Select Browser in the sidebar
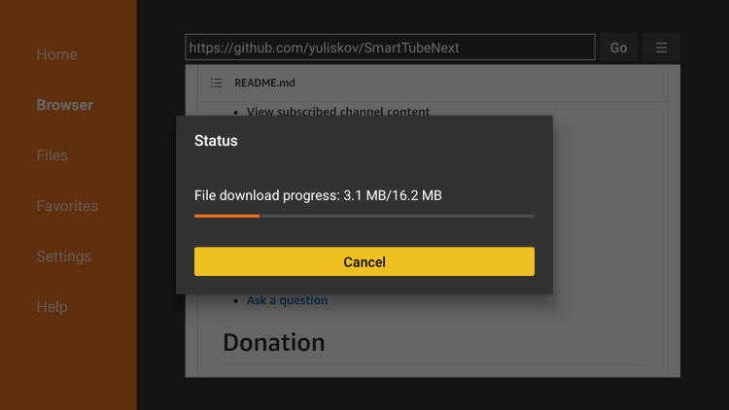Image resolution: width=729 pixels, height=410 pixels. (x=64, y=105)
